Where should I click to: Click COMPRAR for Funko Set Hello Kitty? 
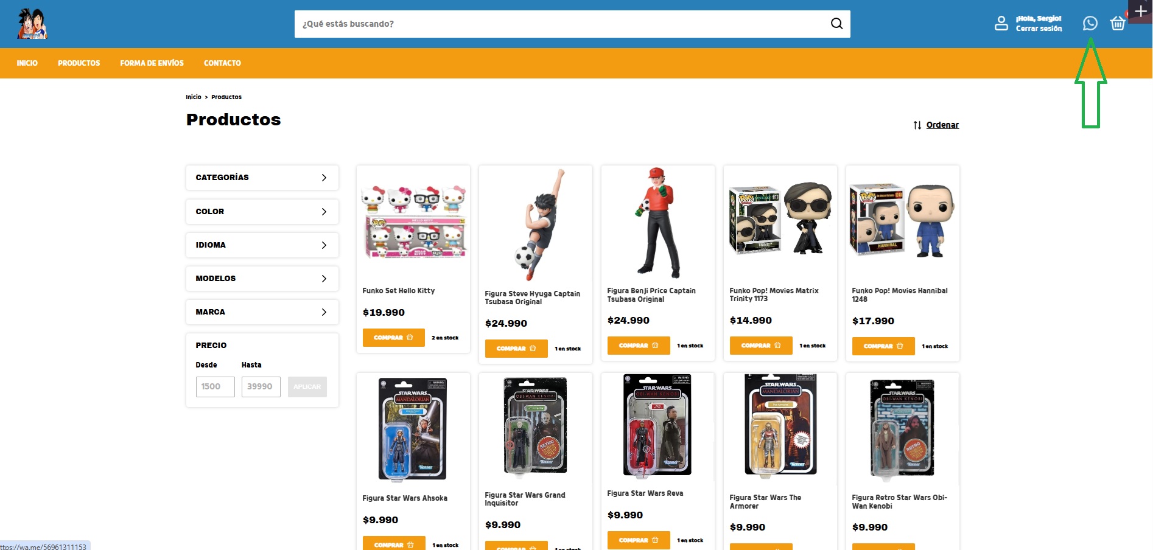pyautogui.click(x=394, y=338)
